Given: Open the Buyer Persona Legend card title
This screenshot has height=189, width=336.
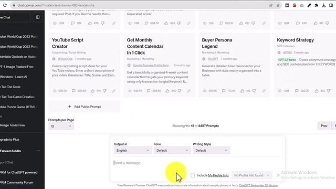Looking at the screenshot, I should 217,43.
